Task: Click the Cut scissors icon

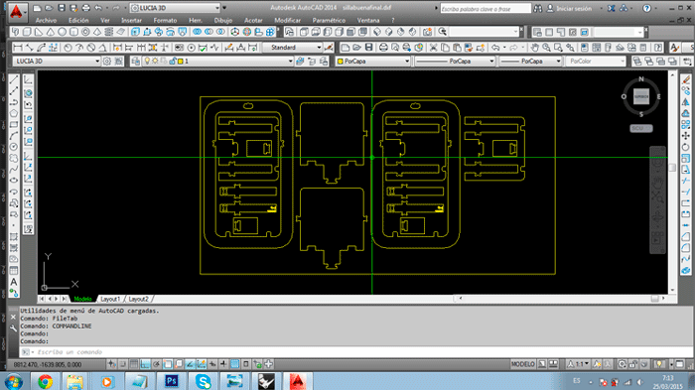Action: [x=433, y=48]
